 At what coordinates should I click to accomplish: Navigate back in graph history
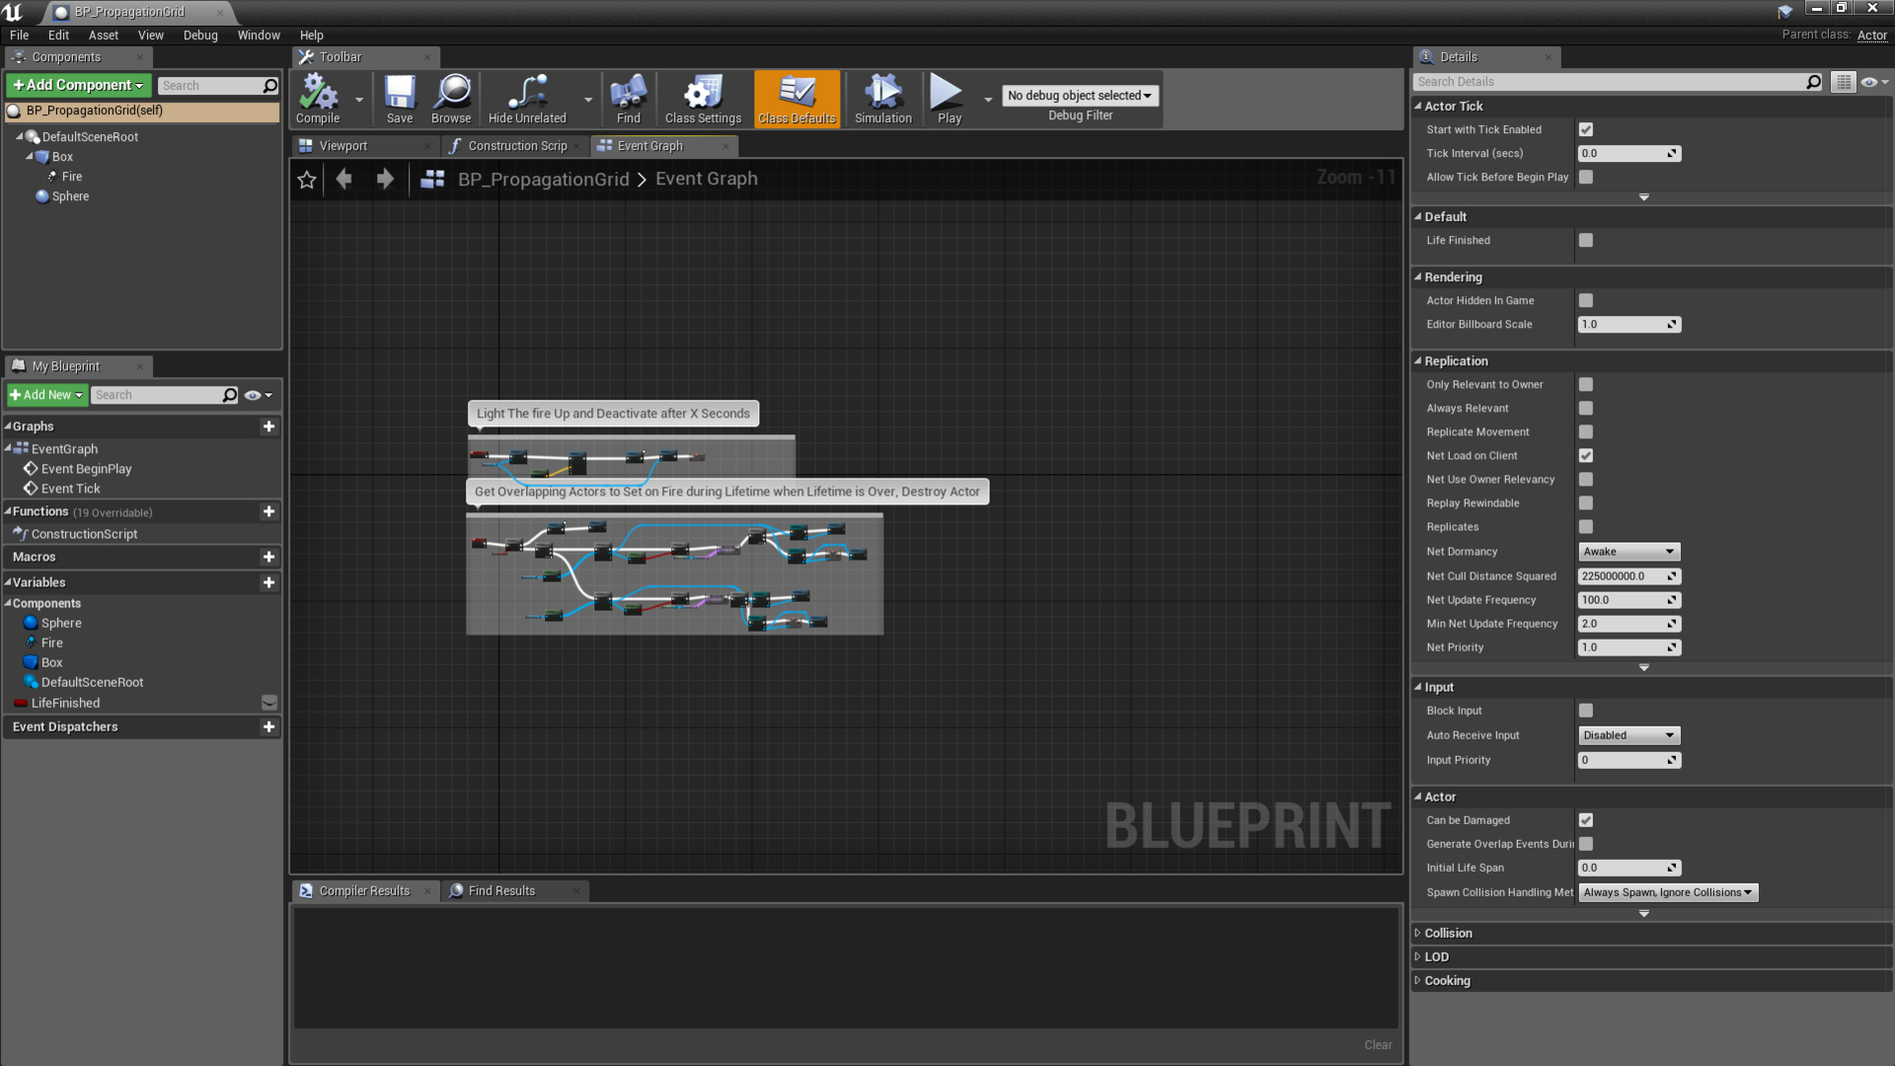coord(343,179)
